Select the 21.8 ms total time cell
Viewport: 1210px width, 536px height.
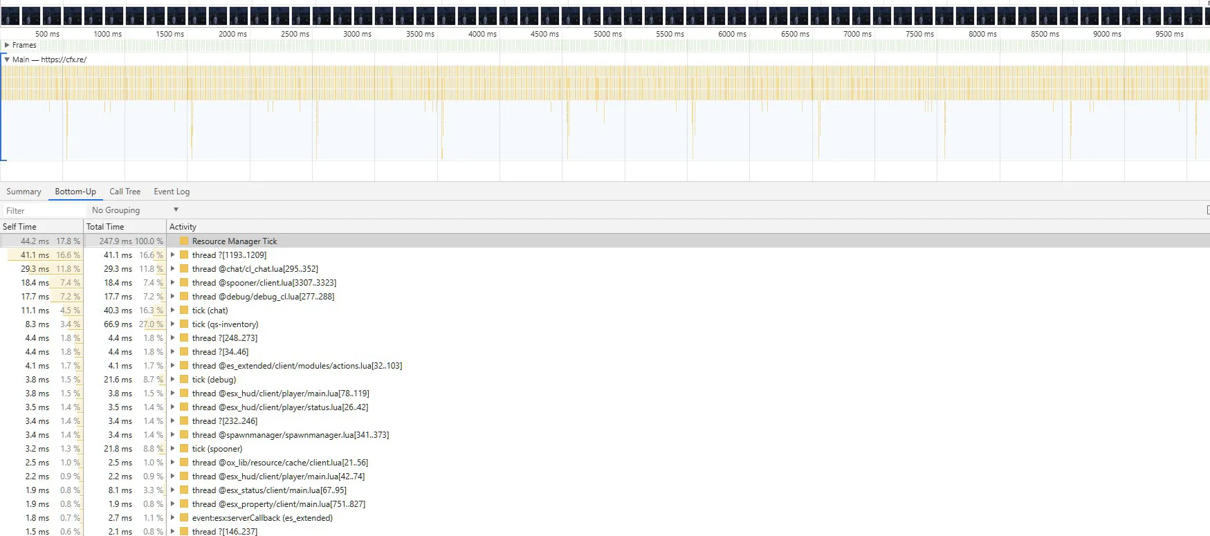[118, 449]
